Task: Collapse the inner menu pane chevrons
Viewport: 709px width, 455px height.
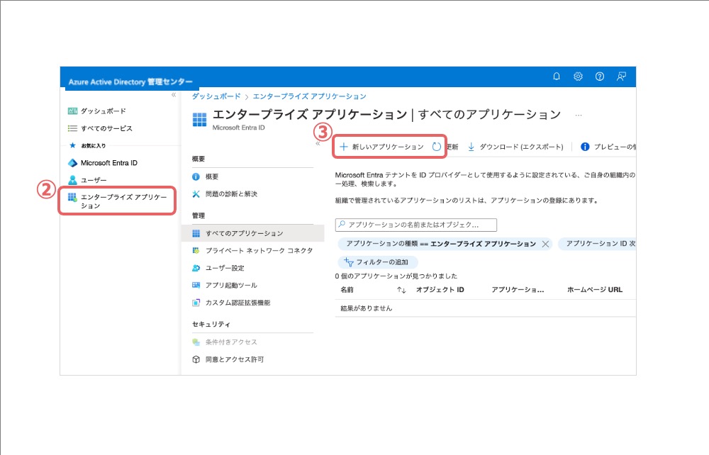Action: (x=318, y=143)
